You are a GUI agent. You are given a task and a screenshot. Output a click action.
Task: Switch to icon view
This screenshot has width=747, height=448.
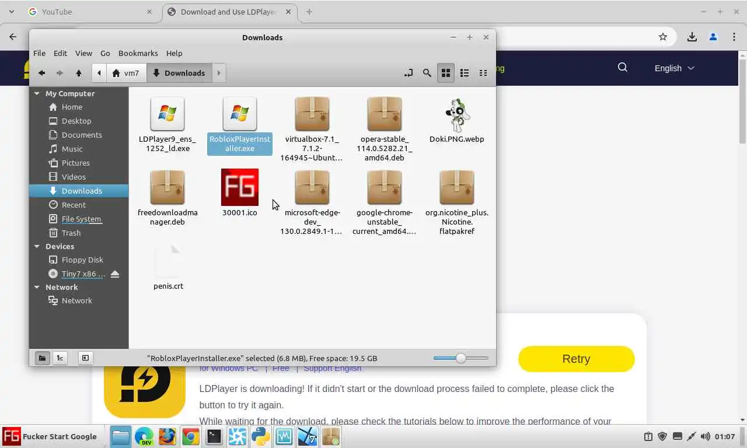pyautogui.click(x=446, y=73)
